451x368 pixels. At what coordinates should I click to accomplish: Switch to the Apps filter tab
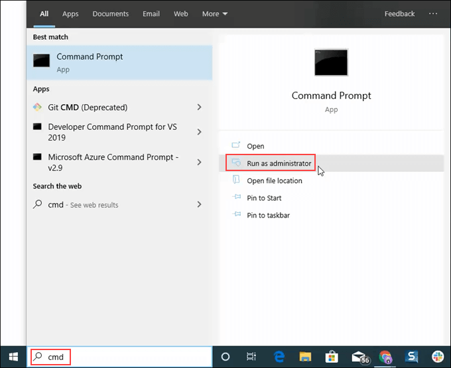[x=70, y=14]
